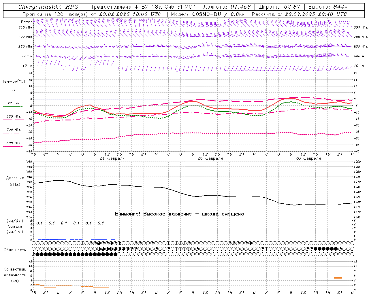Screen dimensions: 369x295
Task: Click the '25 февраля' date label
Action: (x=210, y=158)
